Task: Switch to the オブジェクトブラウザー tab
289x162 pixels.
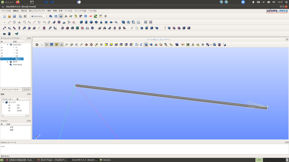Action: point(11,90)
